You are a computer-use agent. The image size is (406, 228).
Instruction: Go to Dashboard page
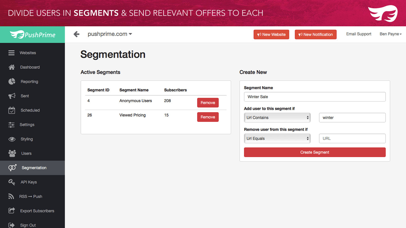(30, 67)
